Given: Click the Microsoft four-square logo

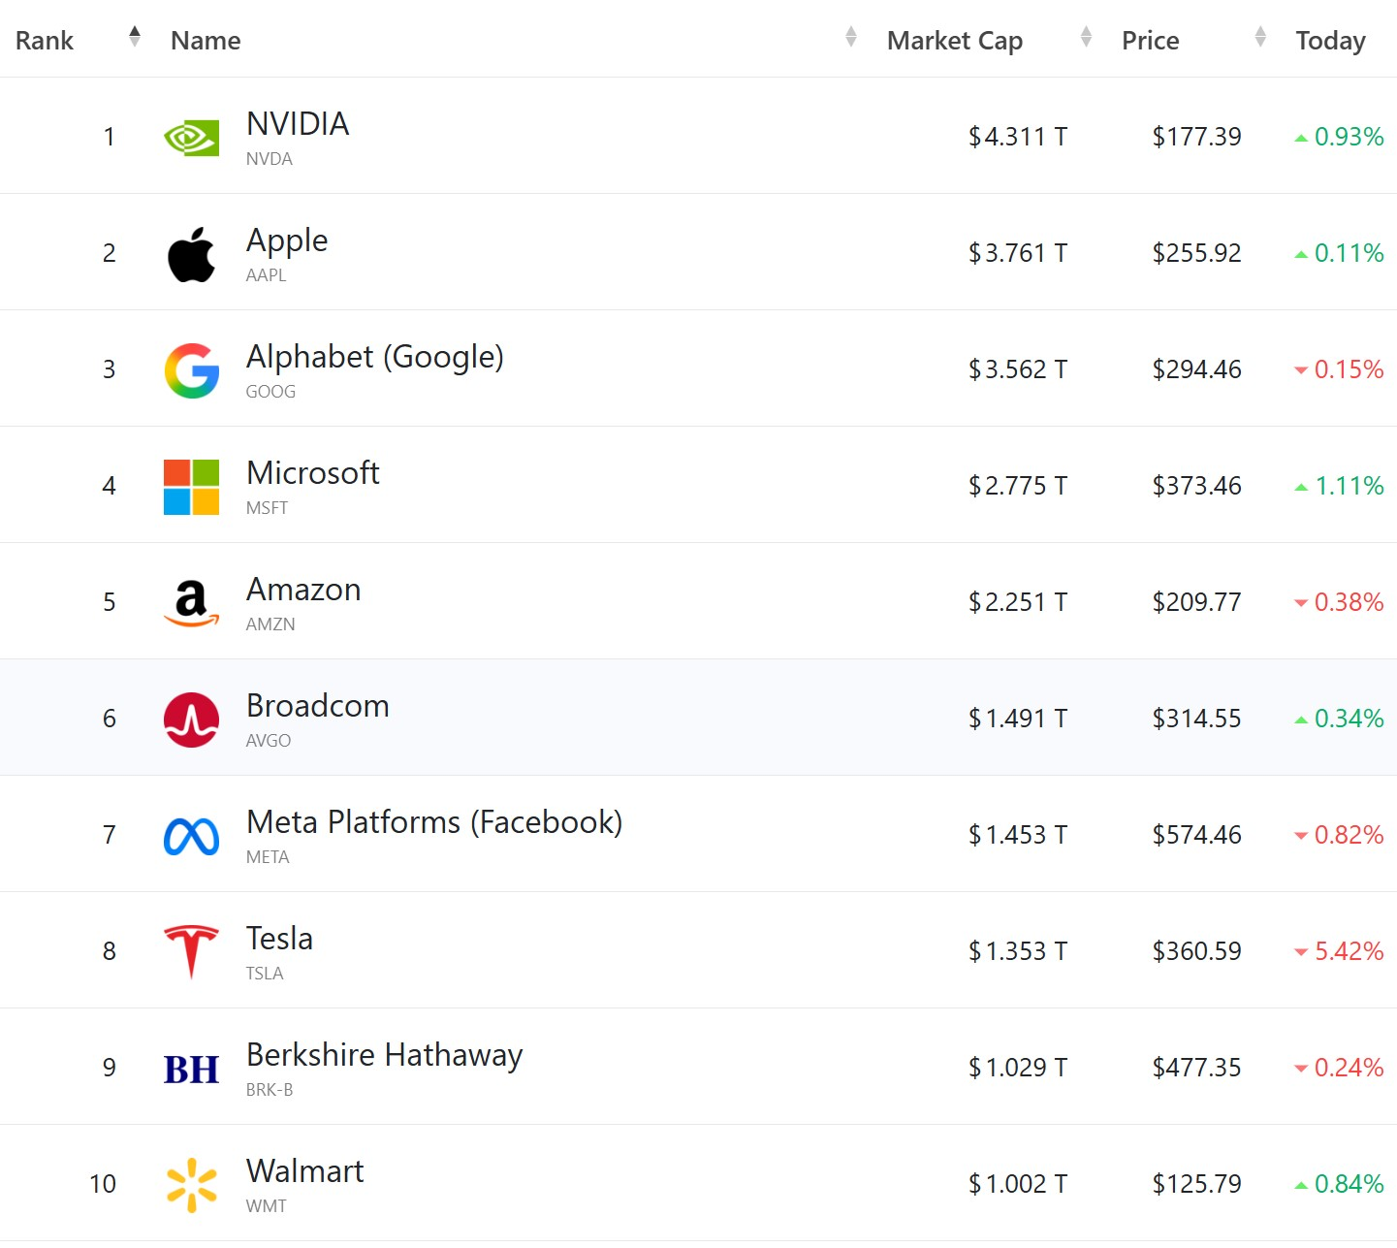Looking at the screenshot, I should [191, 487].
